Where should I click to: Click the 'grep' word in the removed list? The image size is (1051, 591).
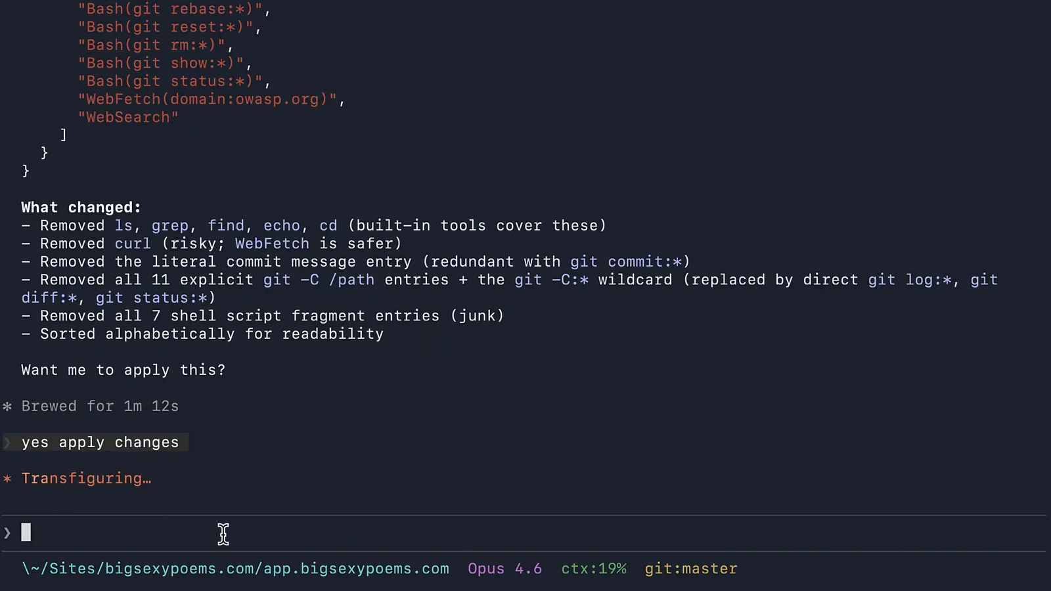pos(169,226)
